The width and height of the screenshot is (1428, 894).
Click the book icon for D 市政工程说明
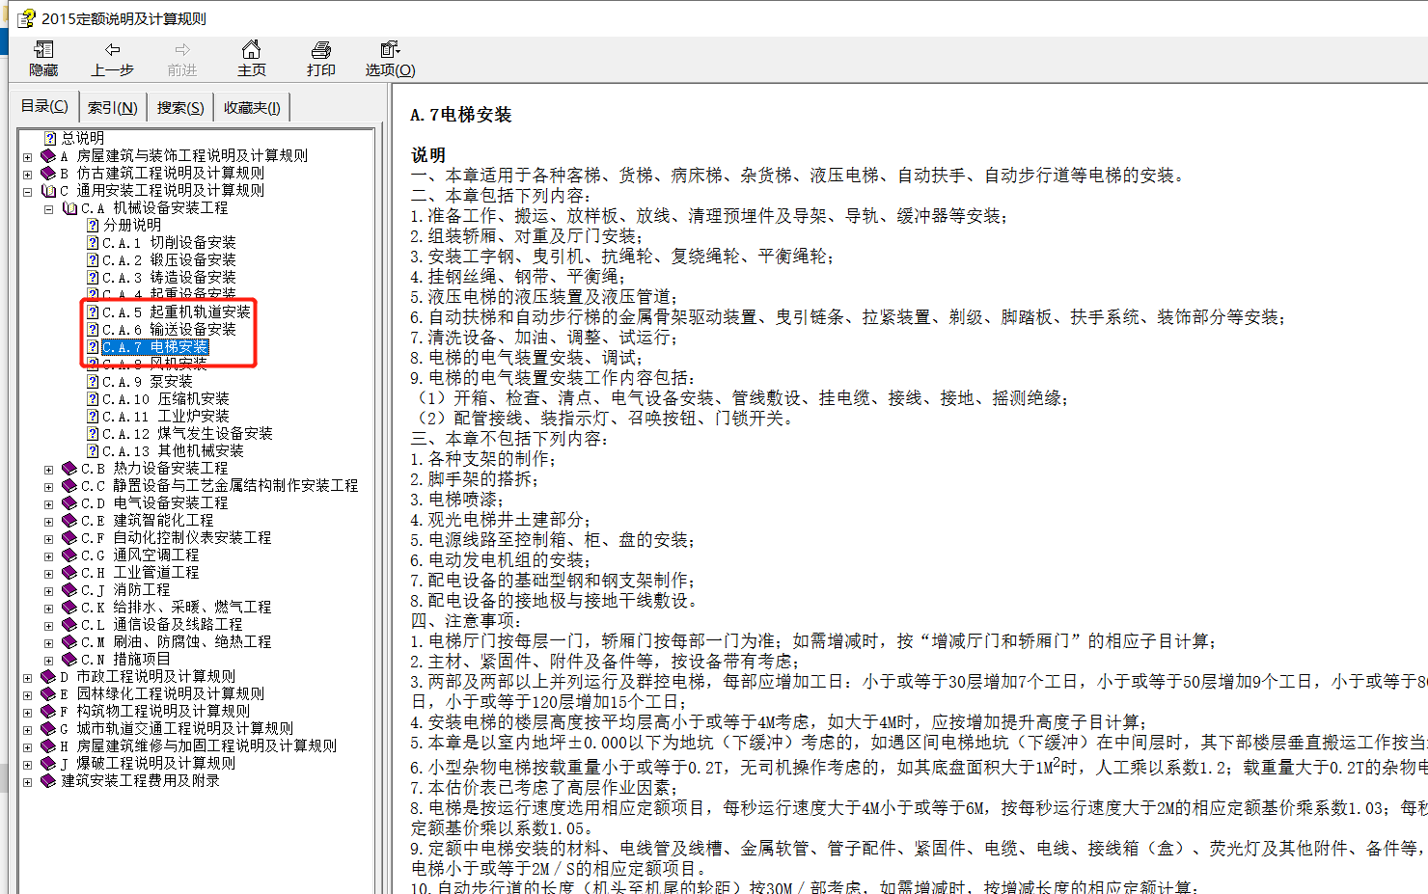tap(48, 676)
